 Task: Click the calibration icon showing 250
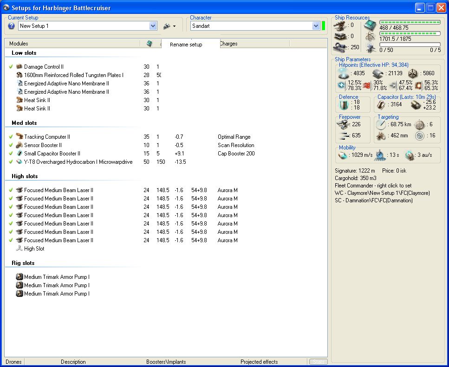pos(340,46)
